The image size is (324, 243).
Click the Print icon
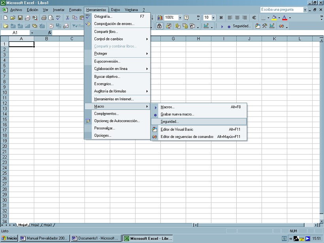point(44,18)
